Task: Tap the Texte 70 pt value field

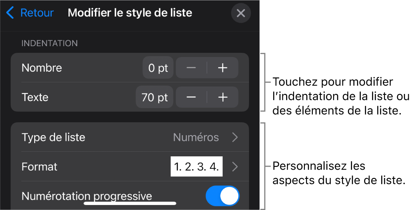Action: pos(154,97)
